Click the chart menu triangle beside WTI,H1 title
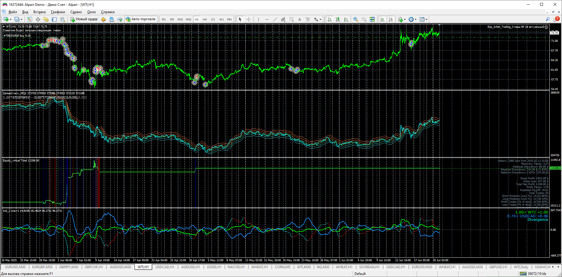The image size is (562, 277). click(x=4, y=27)
